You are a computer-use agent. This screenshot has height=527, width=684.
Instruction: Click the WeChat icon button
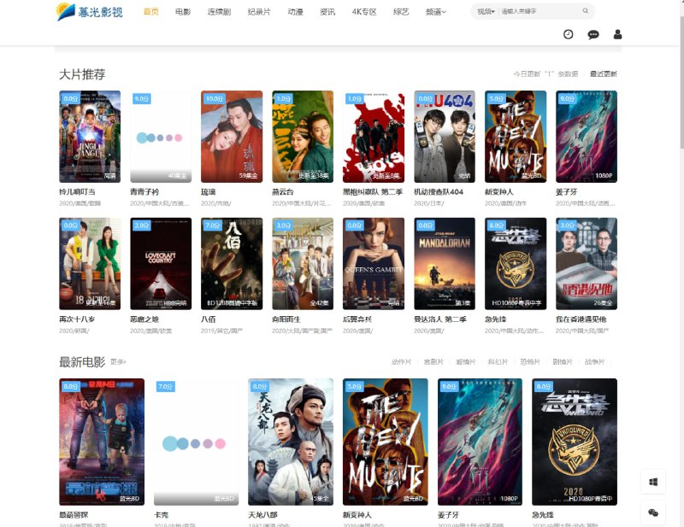pyautogui.click(x=653, y=512)
